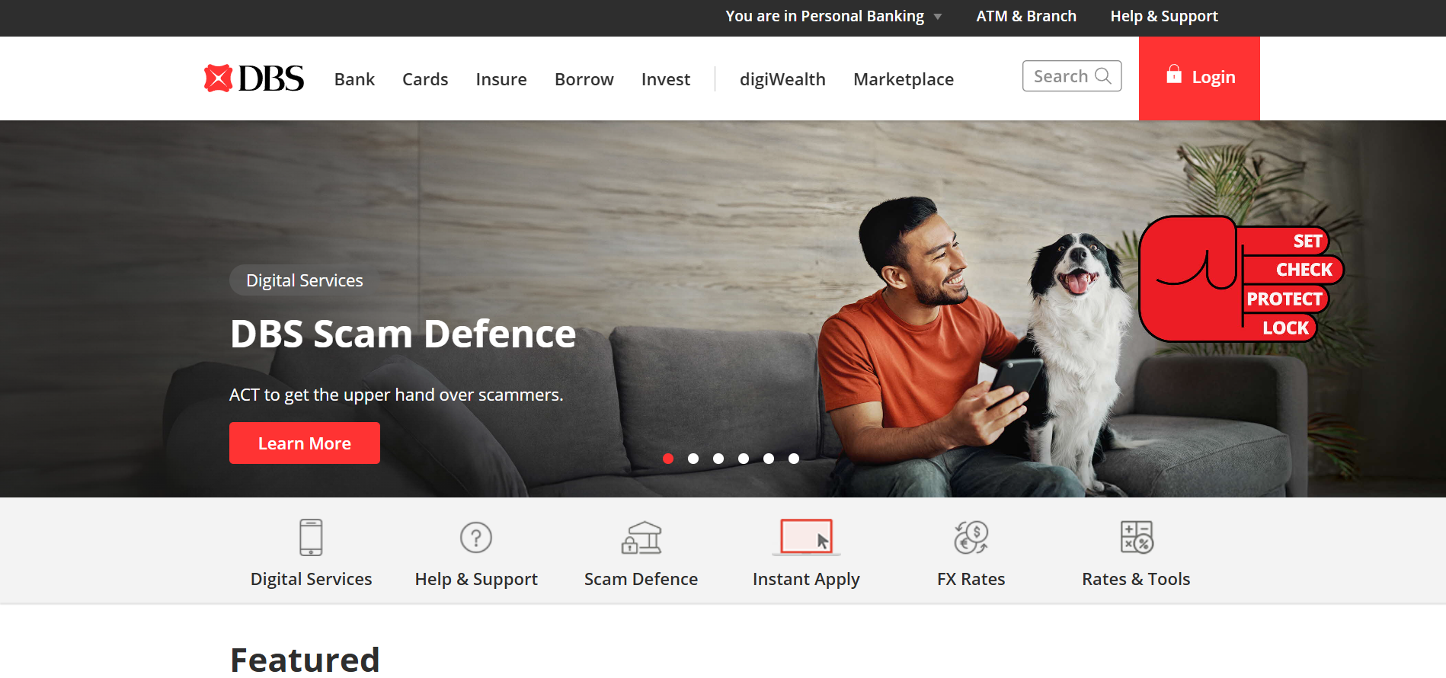The width and height of the screenshot is (1446, 678).
Task: Click Help & Support in top bar
Action: pos(1164,16)
